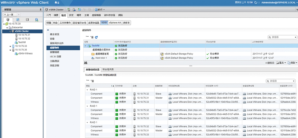Click the Hard disk 1 disk icon
Image resolution: width=298 pixels, height=138 pixels.
pyautogui.click(x=93, y=58)
